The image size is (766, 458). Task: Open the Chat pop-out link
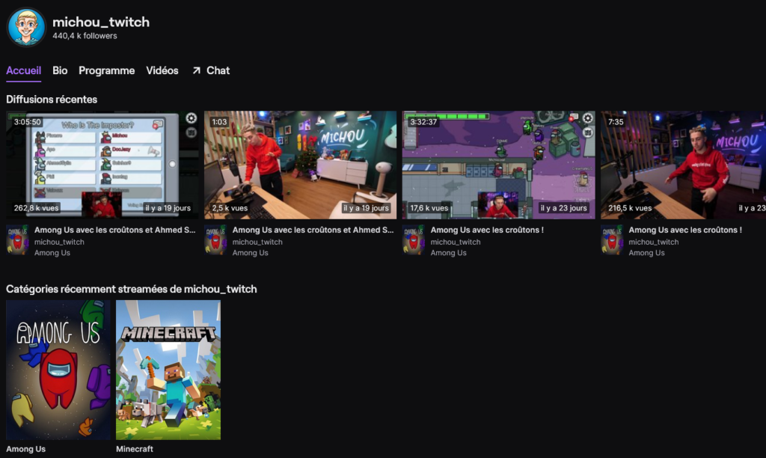[x=211, y=70]
